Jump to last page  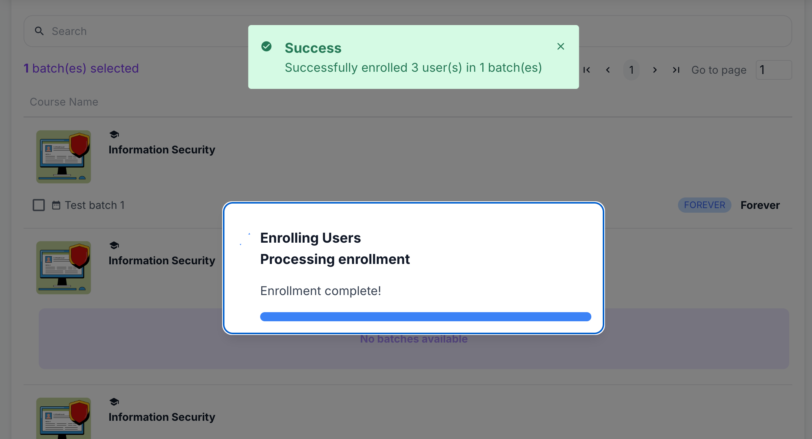coord(676,70)
